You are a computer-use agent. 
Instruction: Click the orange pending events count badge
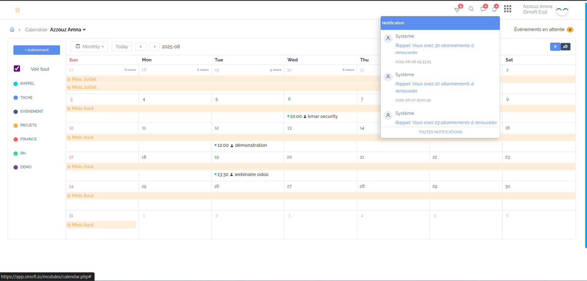pos(570,30)
